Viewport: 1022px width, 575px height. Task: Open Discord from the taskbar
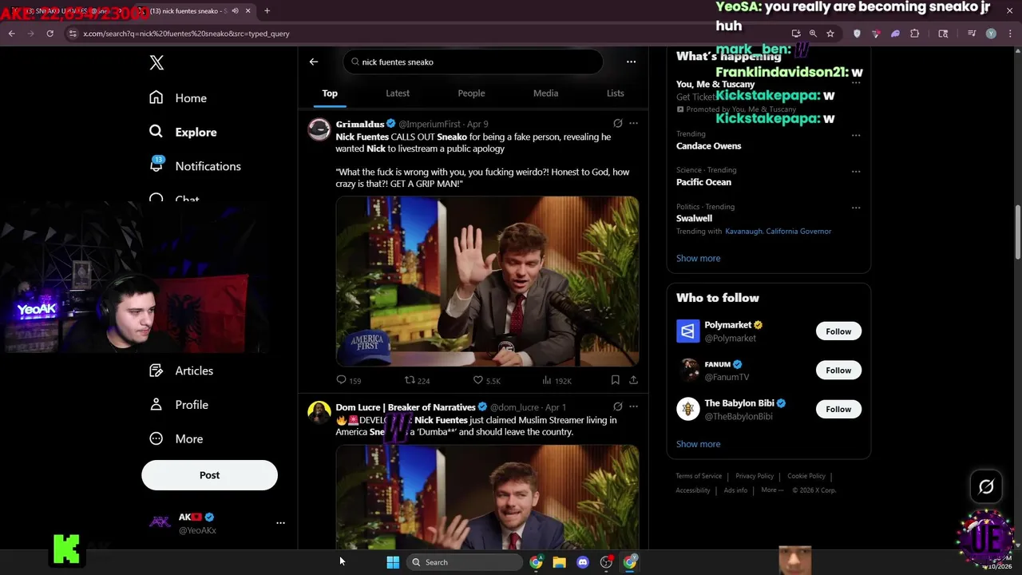point(582,562)
